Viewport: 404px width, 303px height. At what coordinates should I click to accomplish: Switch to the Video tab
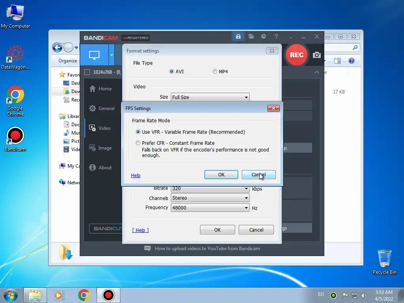point(100,128)
